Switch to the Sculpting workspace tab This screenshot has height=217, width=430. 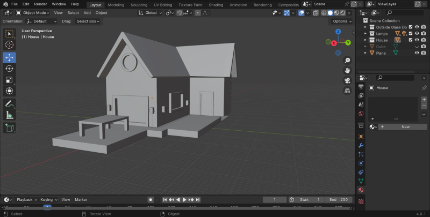[139, 5]
